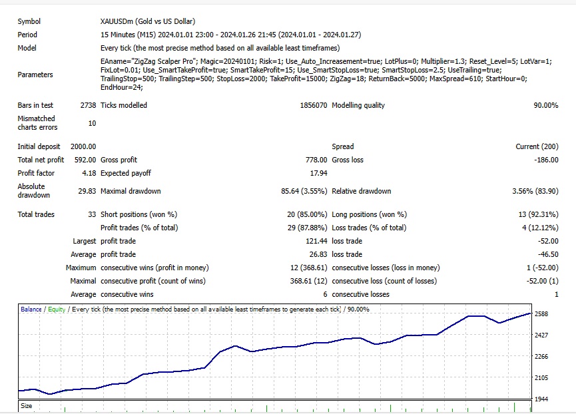576x414 pixels.
Task: Click the consecutive loss value -52.00 (1)
Action: pos(542,281)
